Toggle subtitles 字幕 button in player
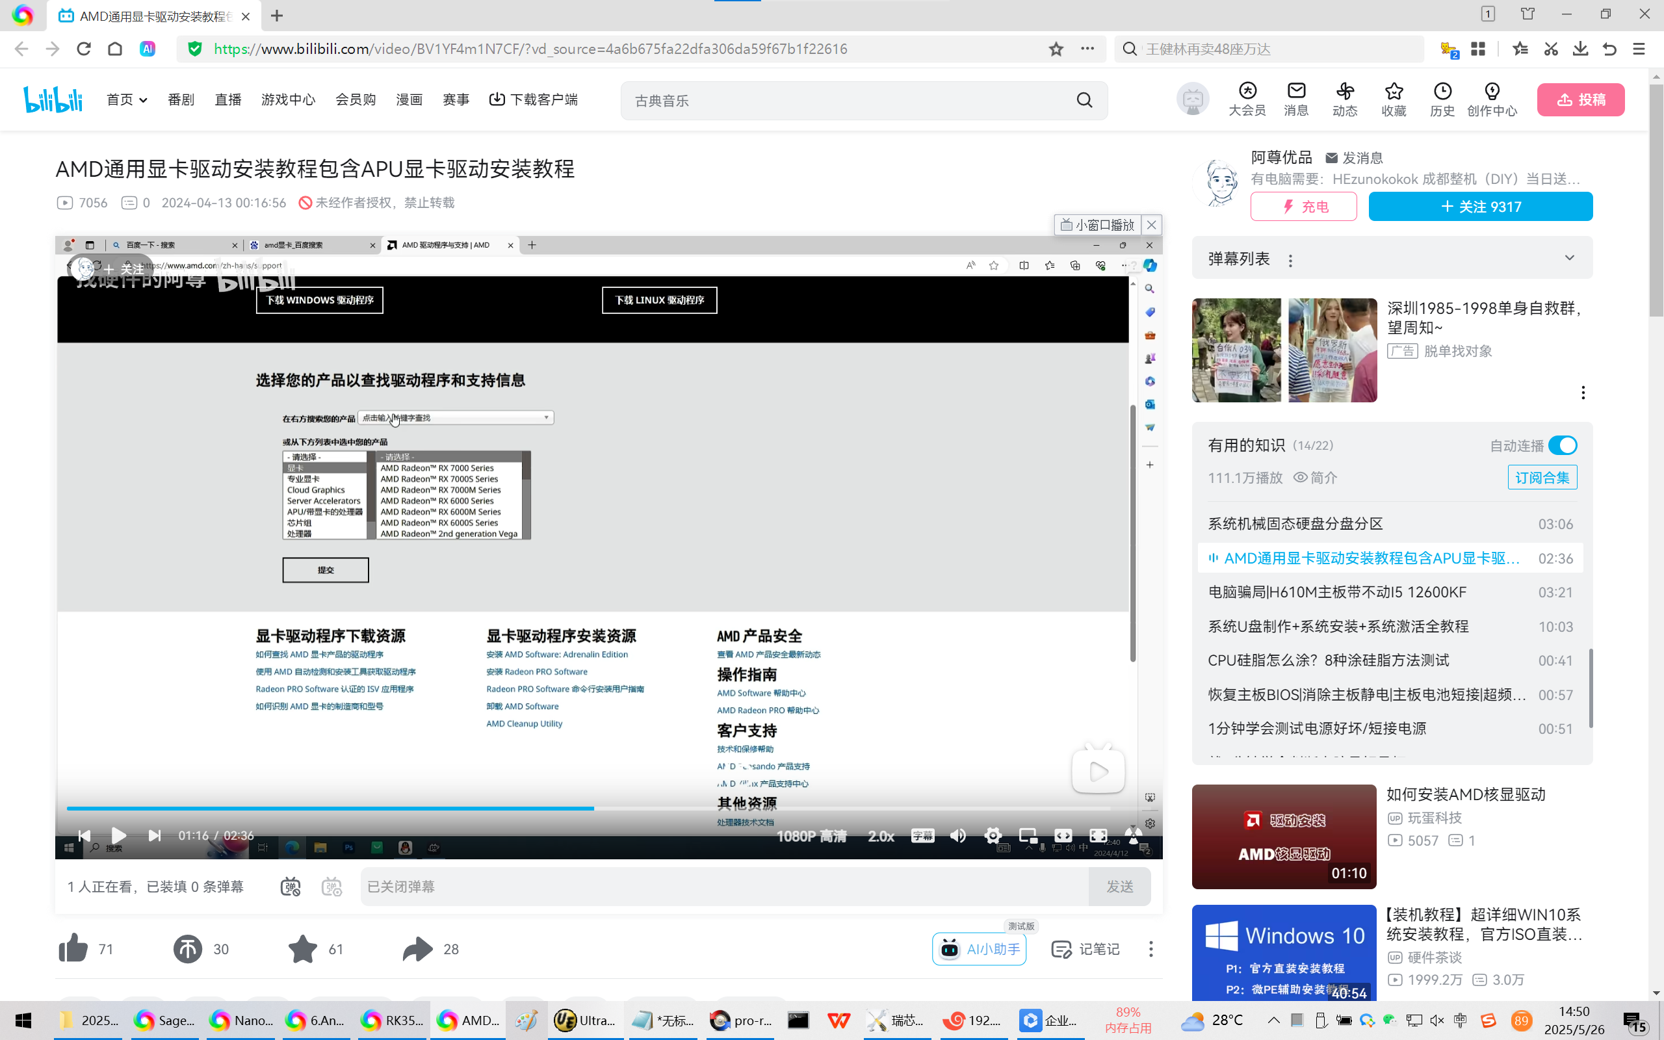1664x1040 pixels. (x=922, y=836)
